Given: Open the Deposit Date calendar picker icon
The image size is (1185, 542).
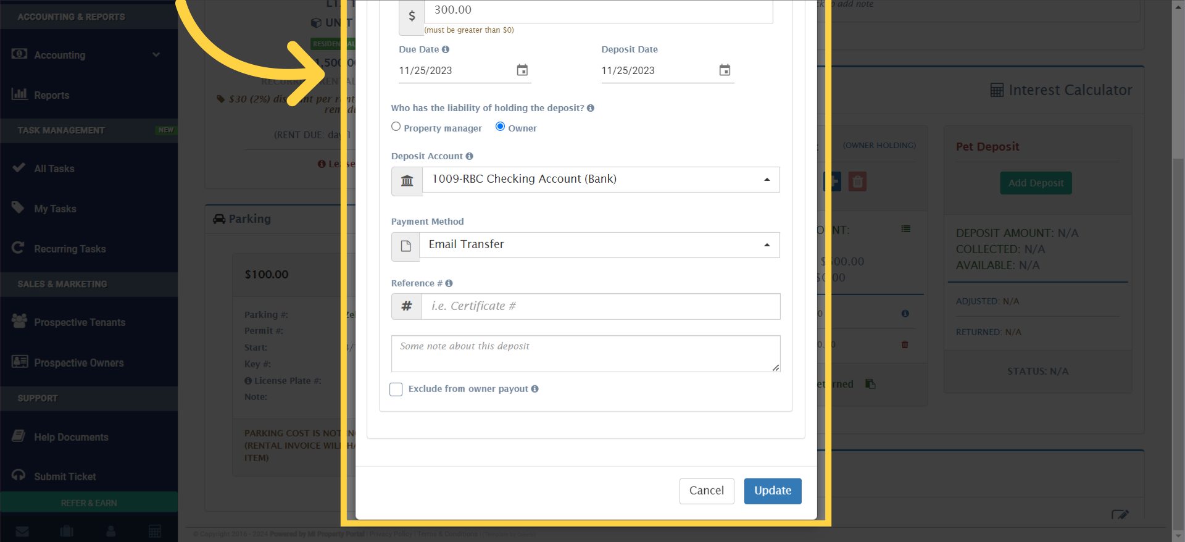Looking at the screenshot, I should (725, 70).
